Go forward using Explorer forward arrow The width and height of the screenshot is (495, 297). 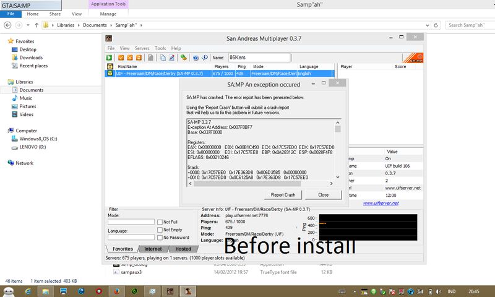point(19,25)
